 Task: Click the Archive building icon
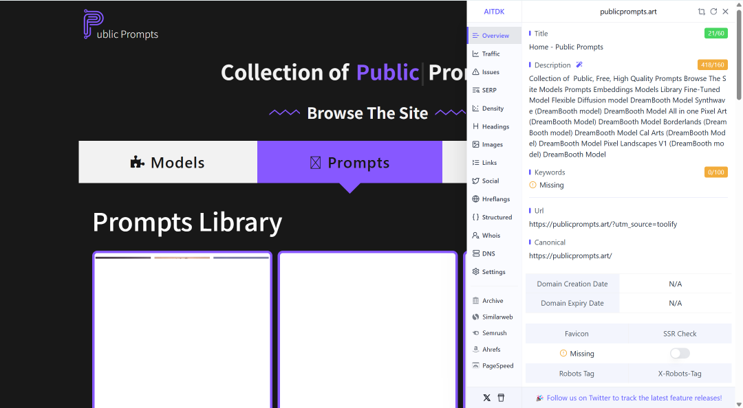[x=476, y=301]
